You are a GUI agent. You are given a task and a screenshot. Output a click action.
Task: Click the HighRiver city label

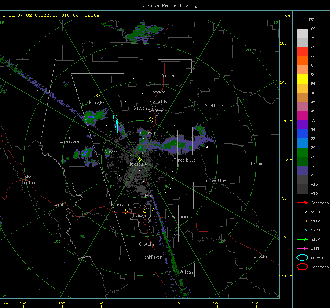pos(152,257)
